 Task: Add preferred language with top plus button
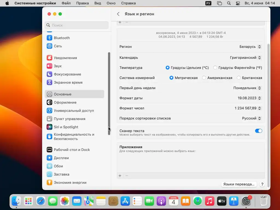(120, 22)
